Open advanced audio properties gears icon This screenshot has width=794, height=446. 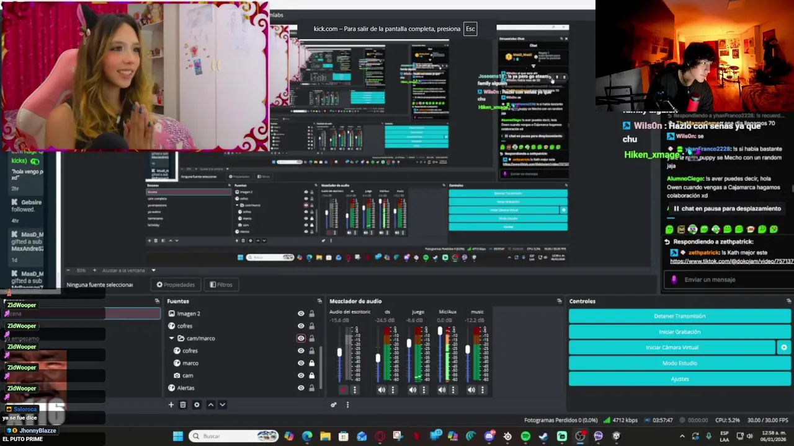pos(334,404)
